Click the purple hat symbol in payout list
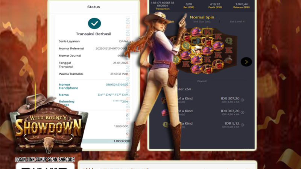 [x=165, y=112]
